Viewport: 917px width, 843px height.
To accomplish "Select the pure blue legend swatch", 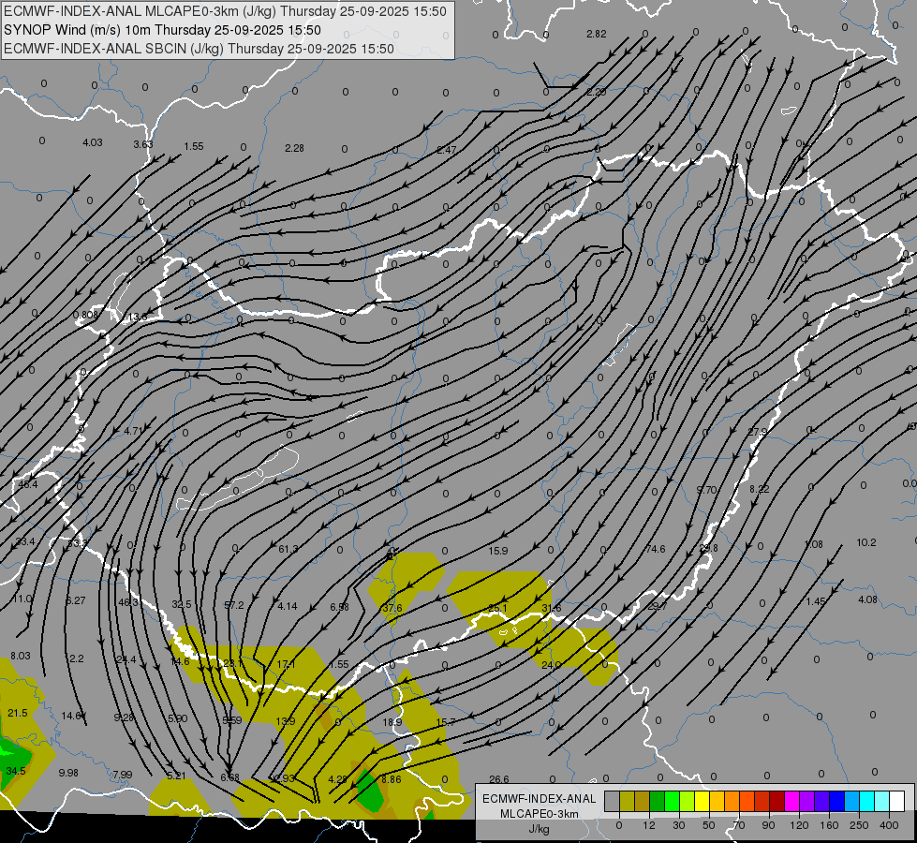I will pyautogui.click(x=836, y=801).
